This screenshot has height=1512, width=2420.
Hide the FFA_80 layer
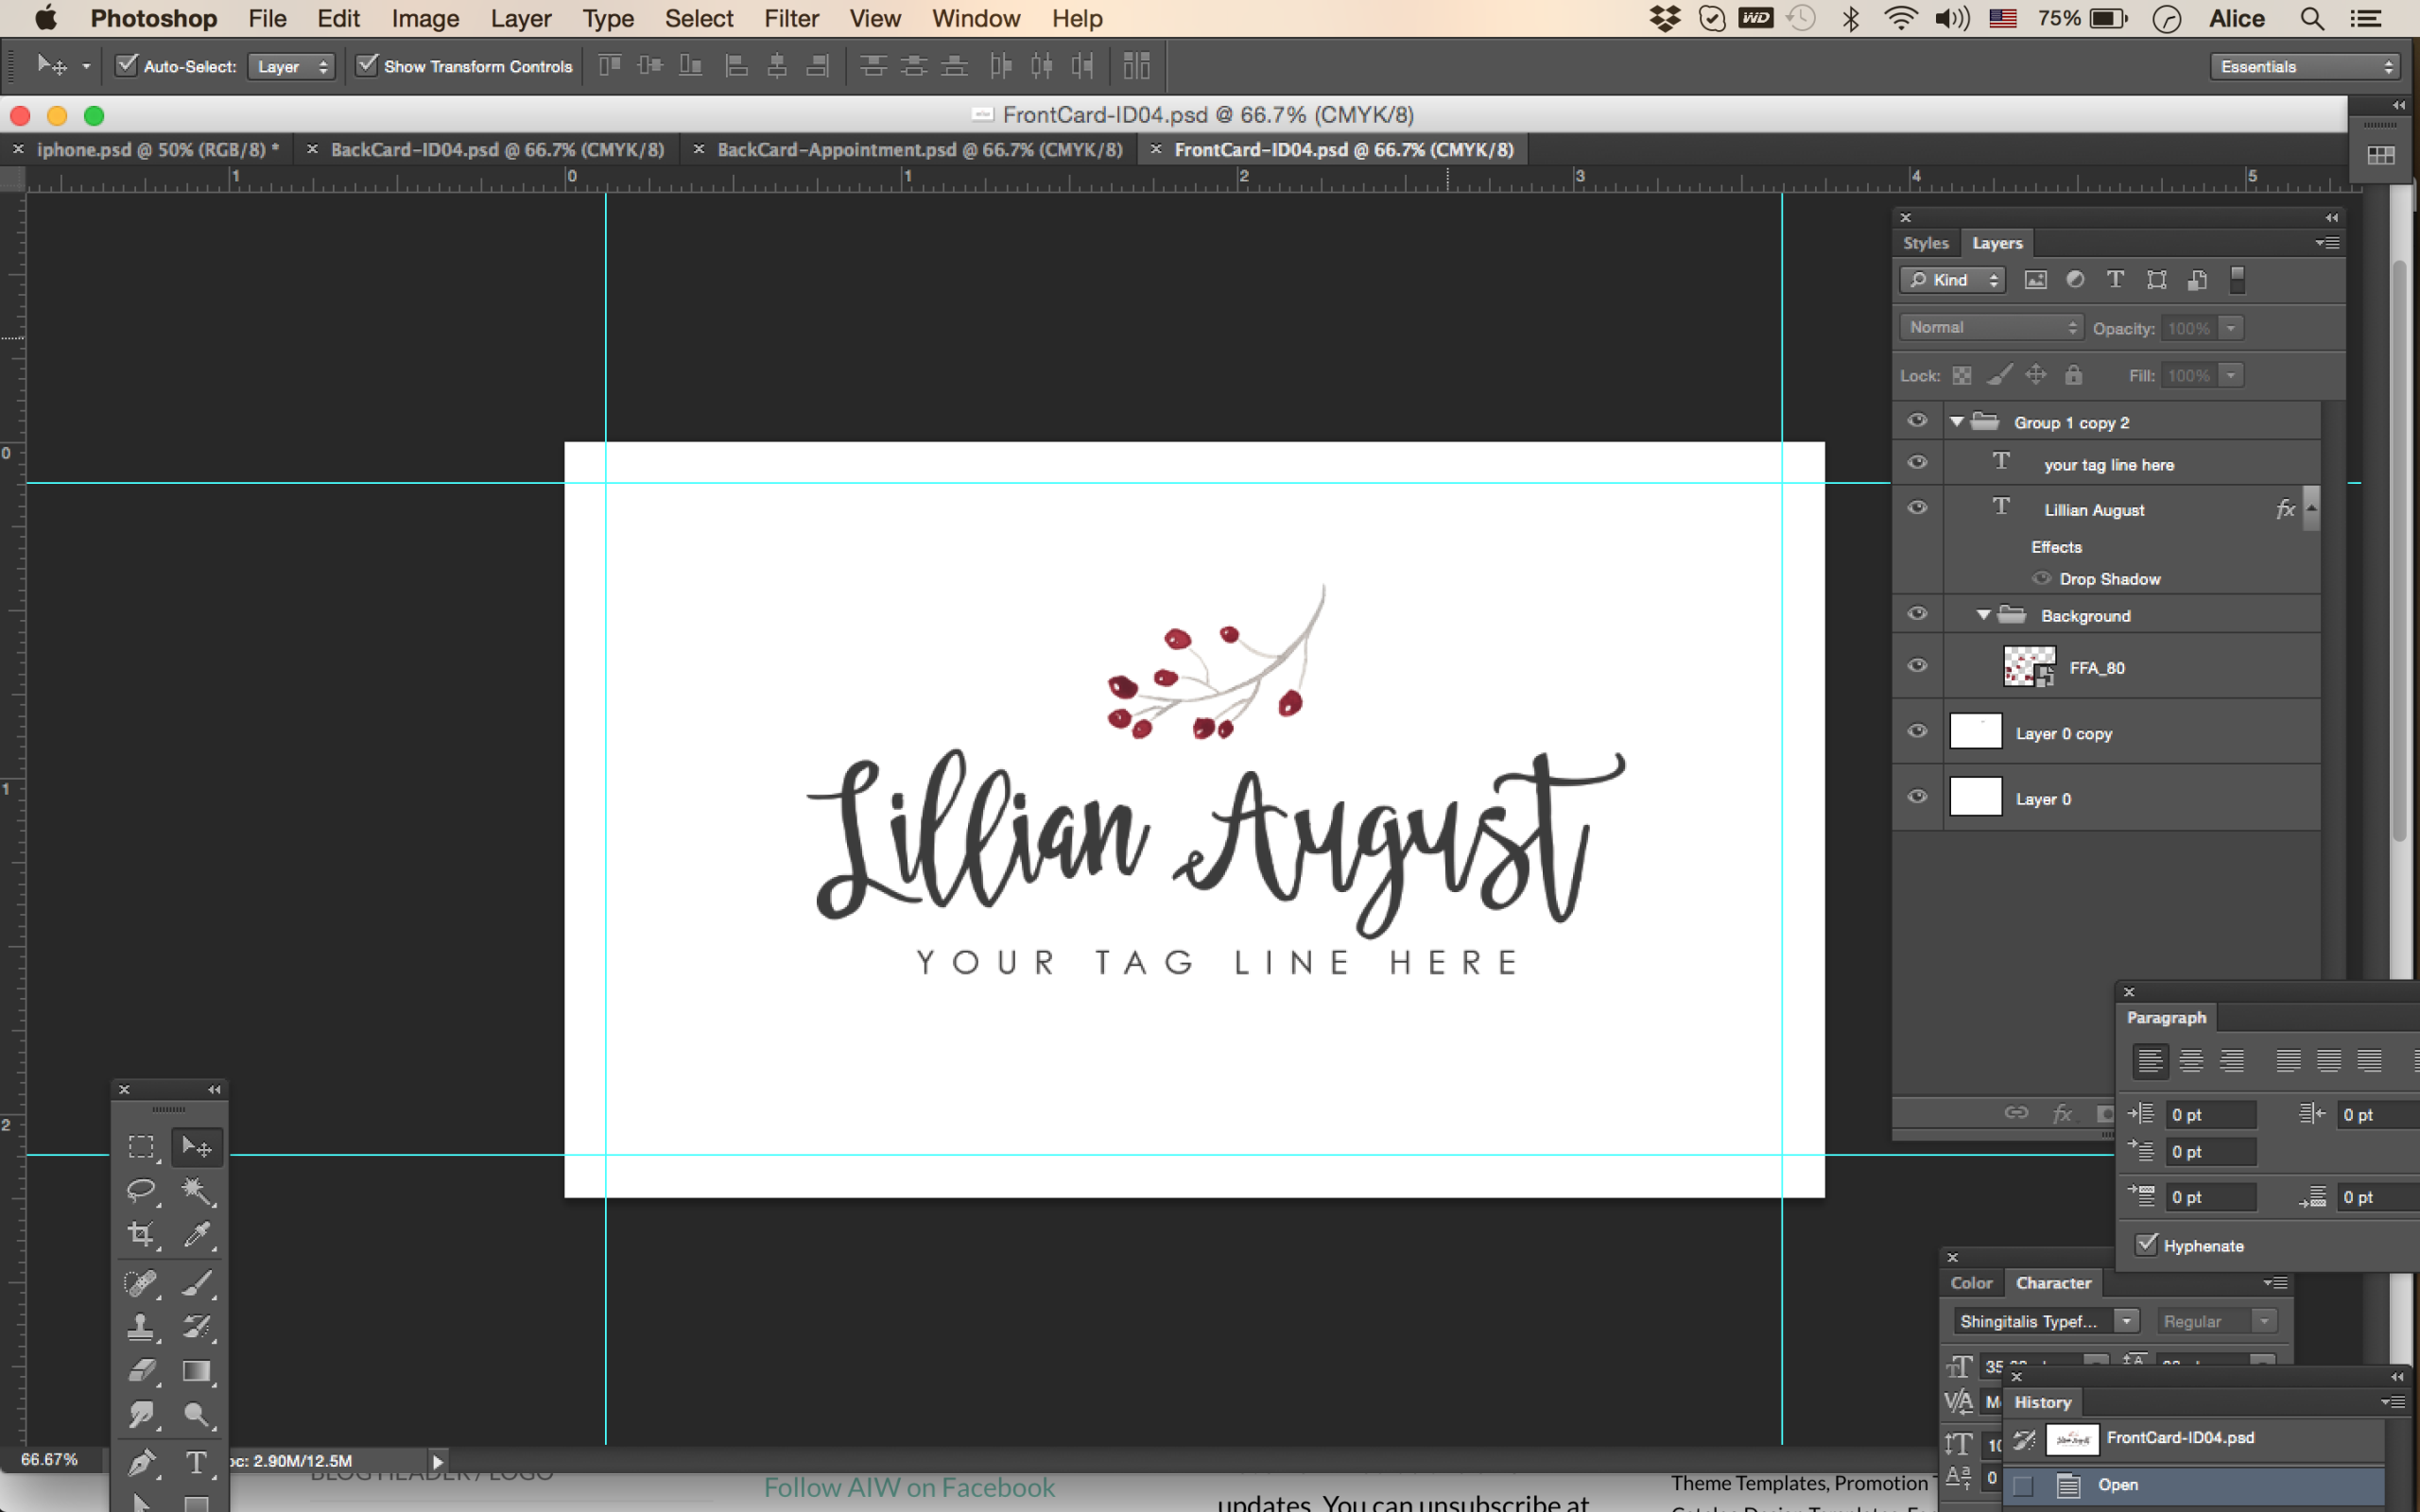(x=1916, y=666)
